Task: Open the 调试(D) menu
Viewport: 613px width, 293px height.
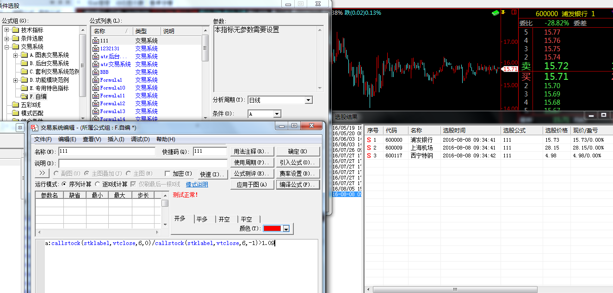Action: (x=140, y=139)
